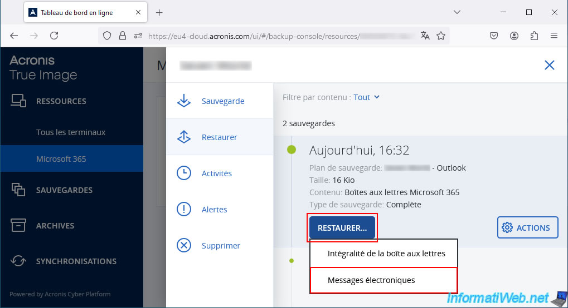568x308 pixels.
Task: Open Activités in the panel
Action: 220,173
